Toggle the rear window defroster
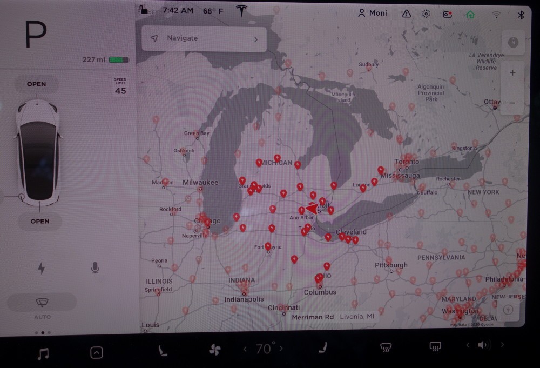The image size is (540, 368). tap(435, 346)
